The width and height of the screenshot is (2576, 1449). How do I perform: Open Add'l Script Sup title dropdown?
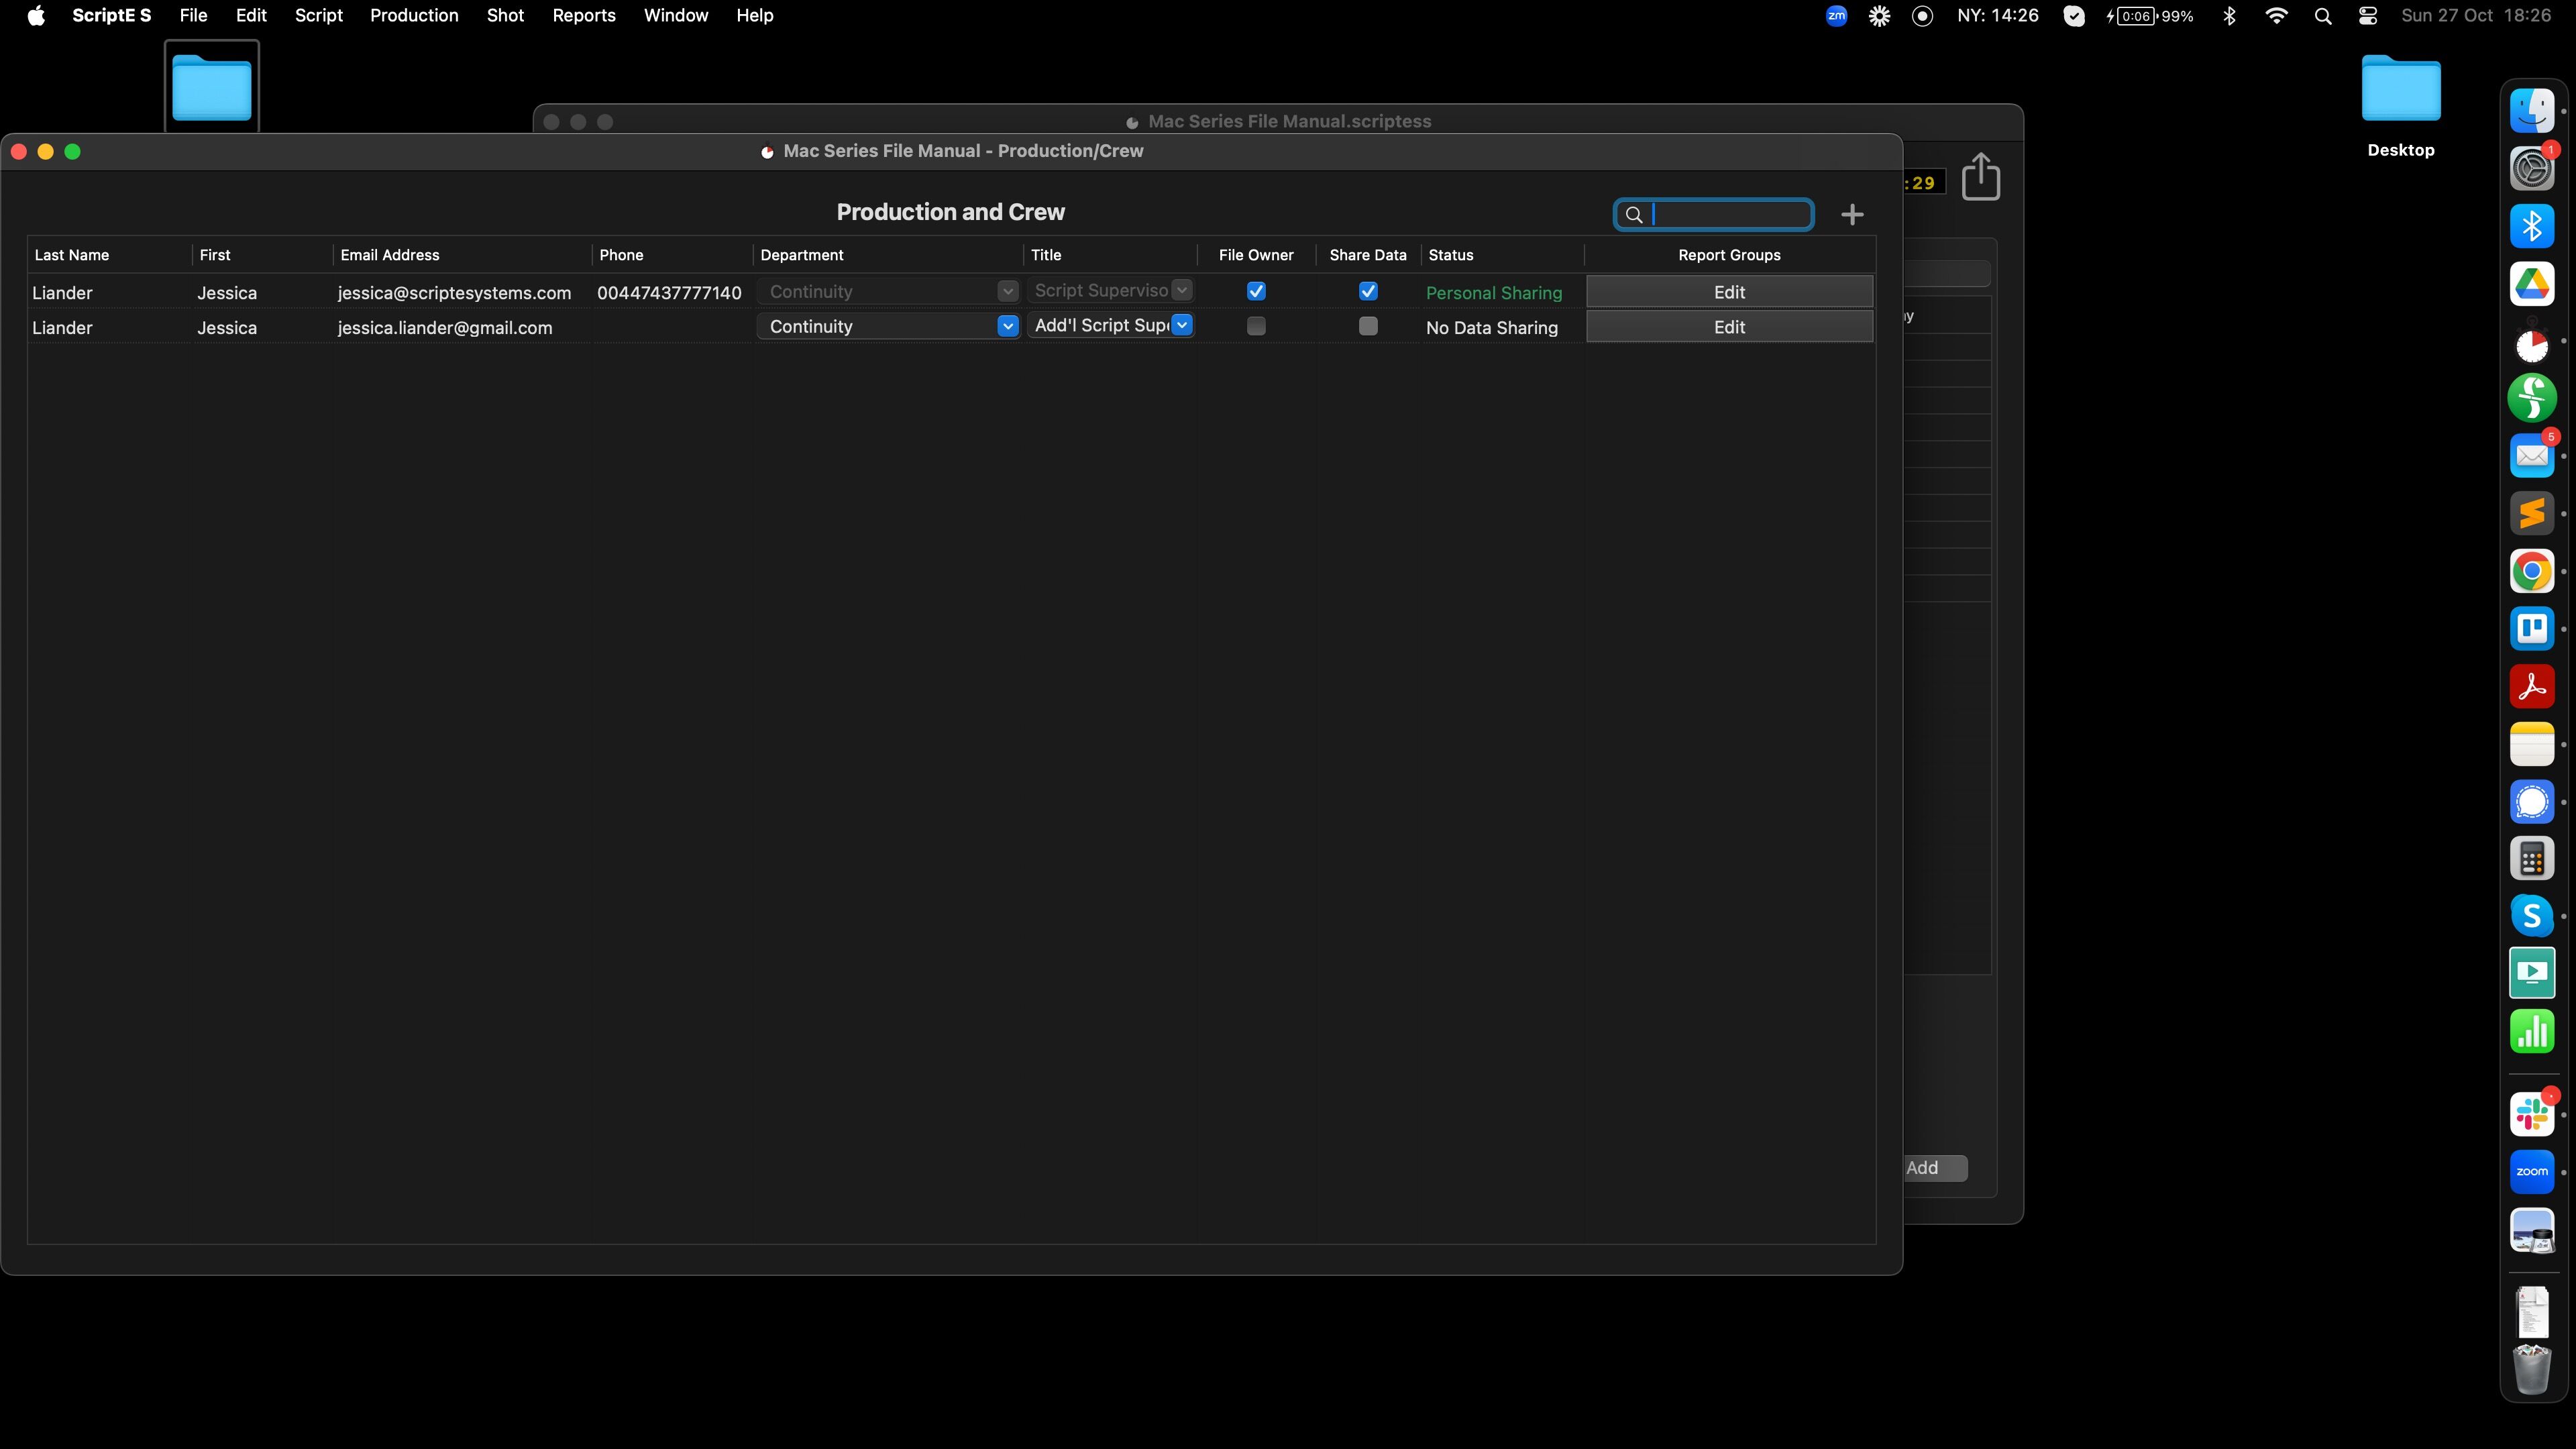coord(1182,325)
